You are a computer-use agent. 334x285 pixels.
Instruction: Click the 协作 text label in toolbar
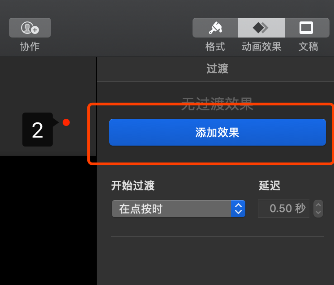(30, 46)
